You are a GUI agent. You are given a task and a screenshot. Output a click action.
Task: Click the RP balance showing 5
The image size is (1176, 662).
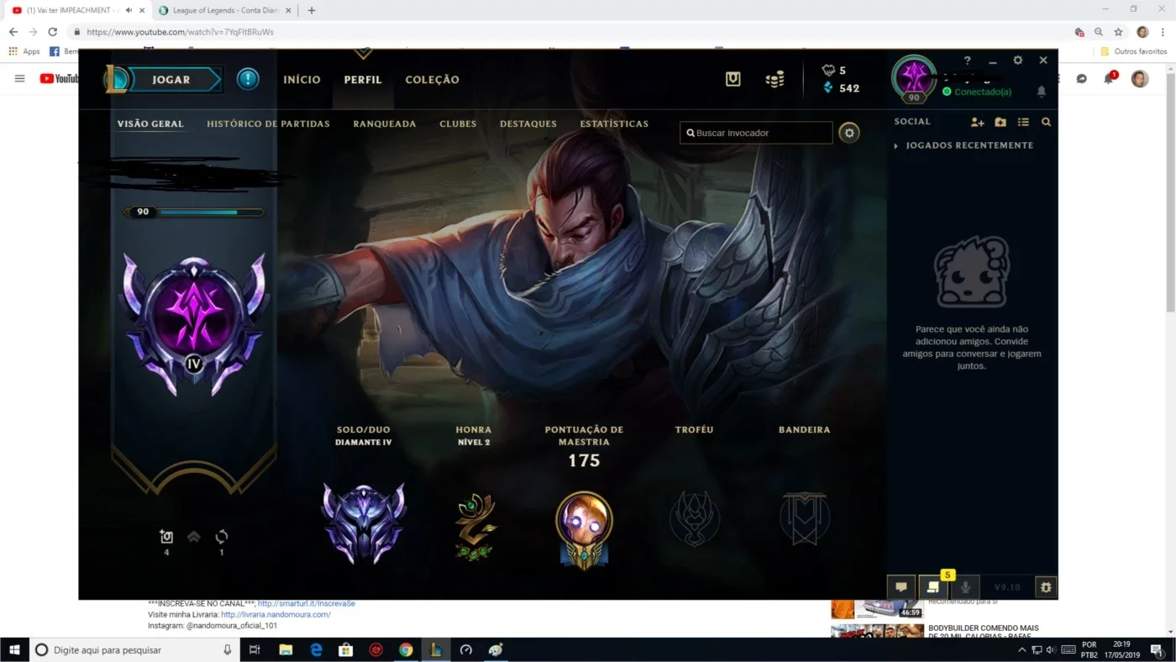pyautogui.click(x=834, y=71)
